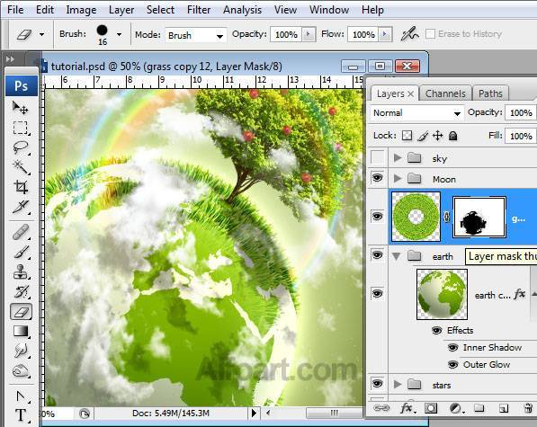Lock image pixels brush icon

coord(423,136)
